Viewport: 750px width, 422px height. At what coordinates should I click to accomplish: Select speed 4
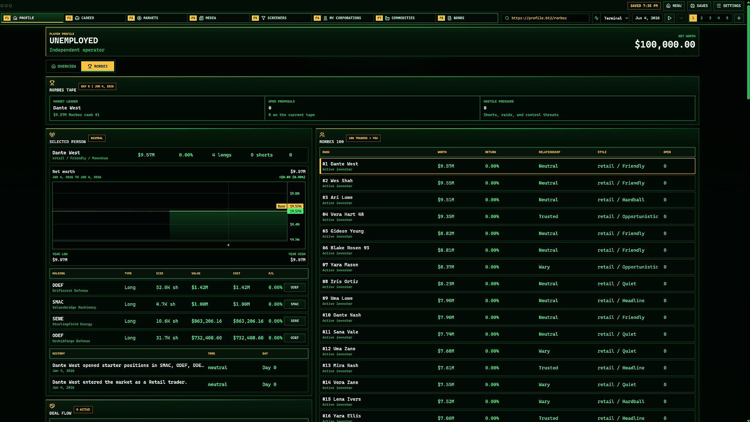[719, 18]
